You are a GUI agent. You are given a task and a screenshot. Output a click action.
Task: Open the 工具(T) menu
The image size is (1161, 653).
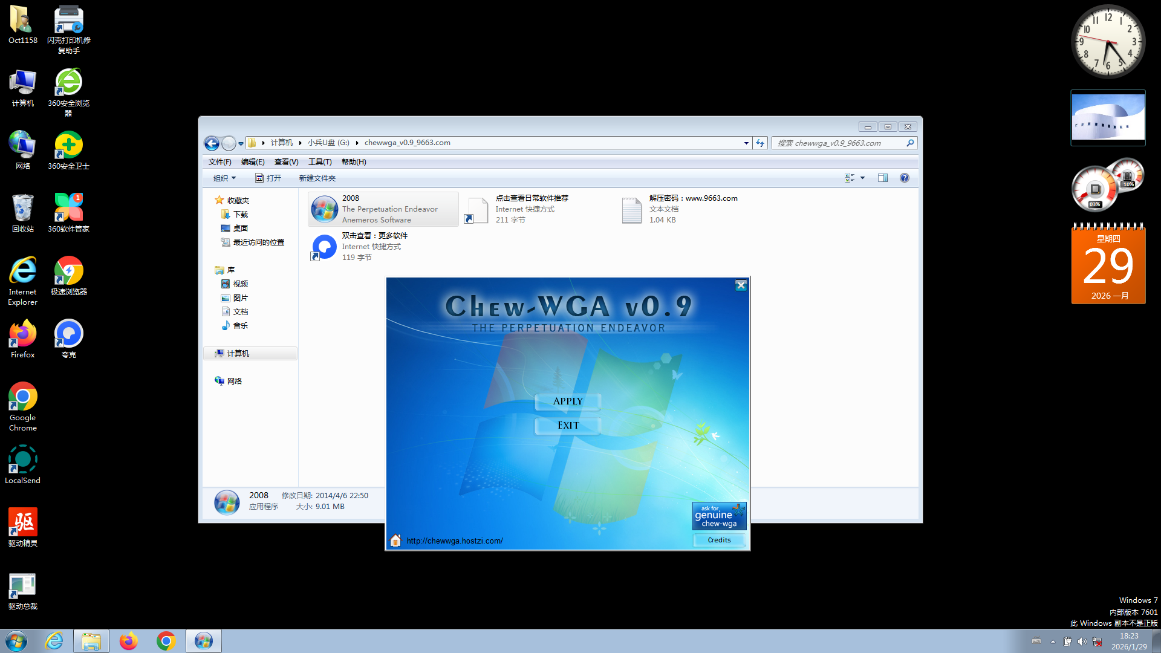(320, 162)
